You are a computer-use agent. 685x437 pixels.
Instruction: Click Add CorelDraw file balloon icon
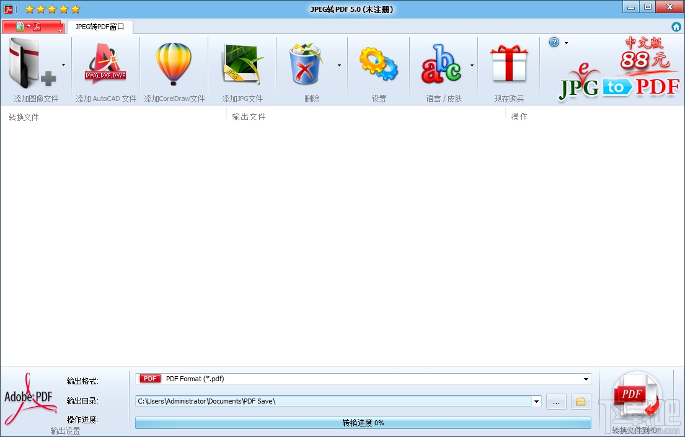[x=174, y=64]
